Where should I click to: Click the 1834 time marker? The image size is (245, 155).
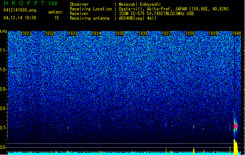[x=97, y=33]
